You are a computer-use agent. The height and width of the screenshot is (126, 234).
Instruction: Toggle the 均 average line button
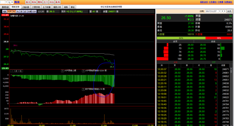[x=14, y=11]
